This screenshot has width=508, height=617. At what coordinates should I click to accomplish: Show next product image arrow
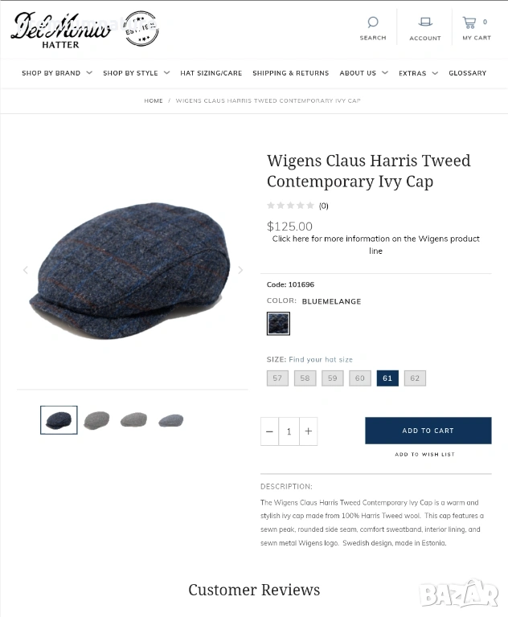pos(240,270)
